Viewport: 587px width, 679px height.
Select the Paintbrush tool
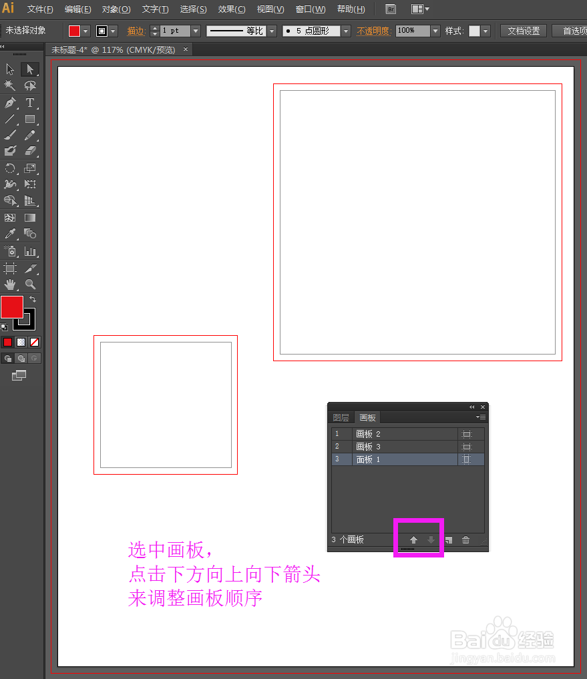[x=10, y=135]
